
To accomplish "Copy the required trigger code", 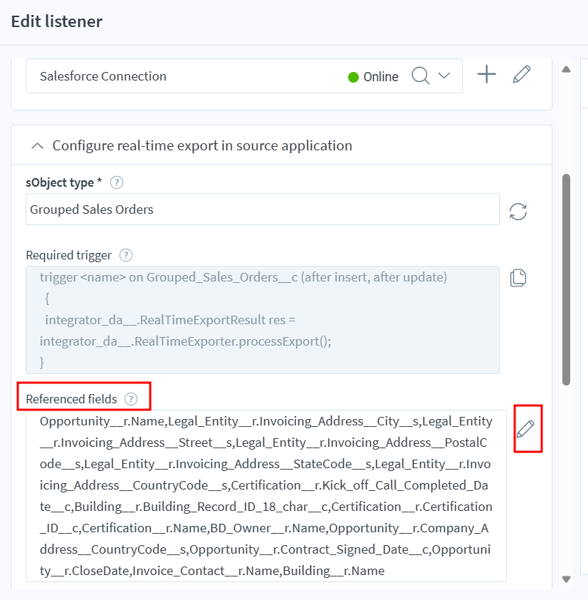I will (x=518, y=278).
